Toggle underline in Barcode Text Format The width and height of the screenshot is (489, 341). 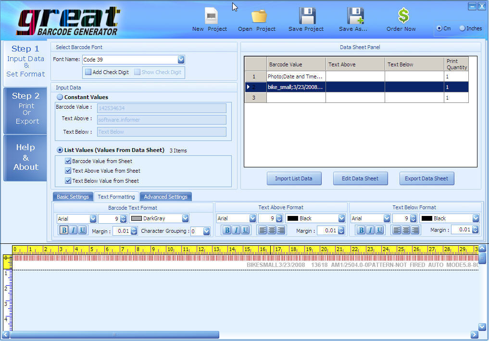coord(82,230)
